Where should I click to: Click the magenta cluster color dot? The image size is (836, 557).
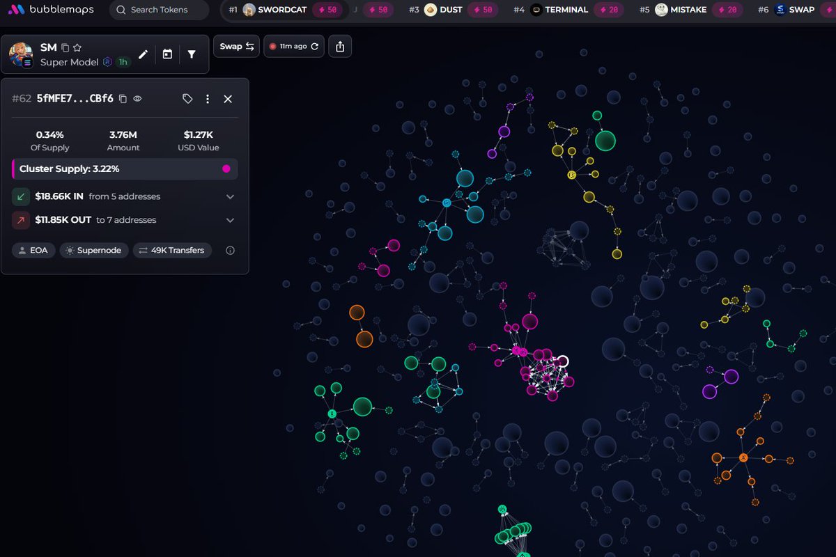[226, 168]
